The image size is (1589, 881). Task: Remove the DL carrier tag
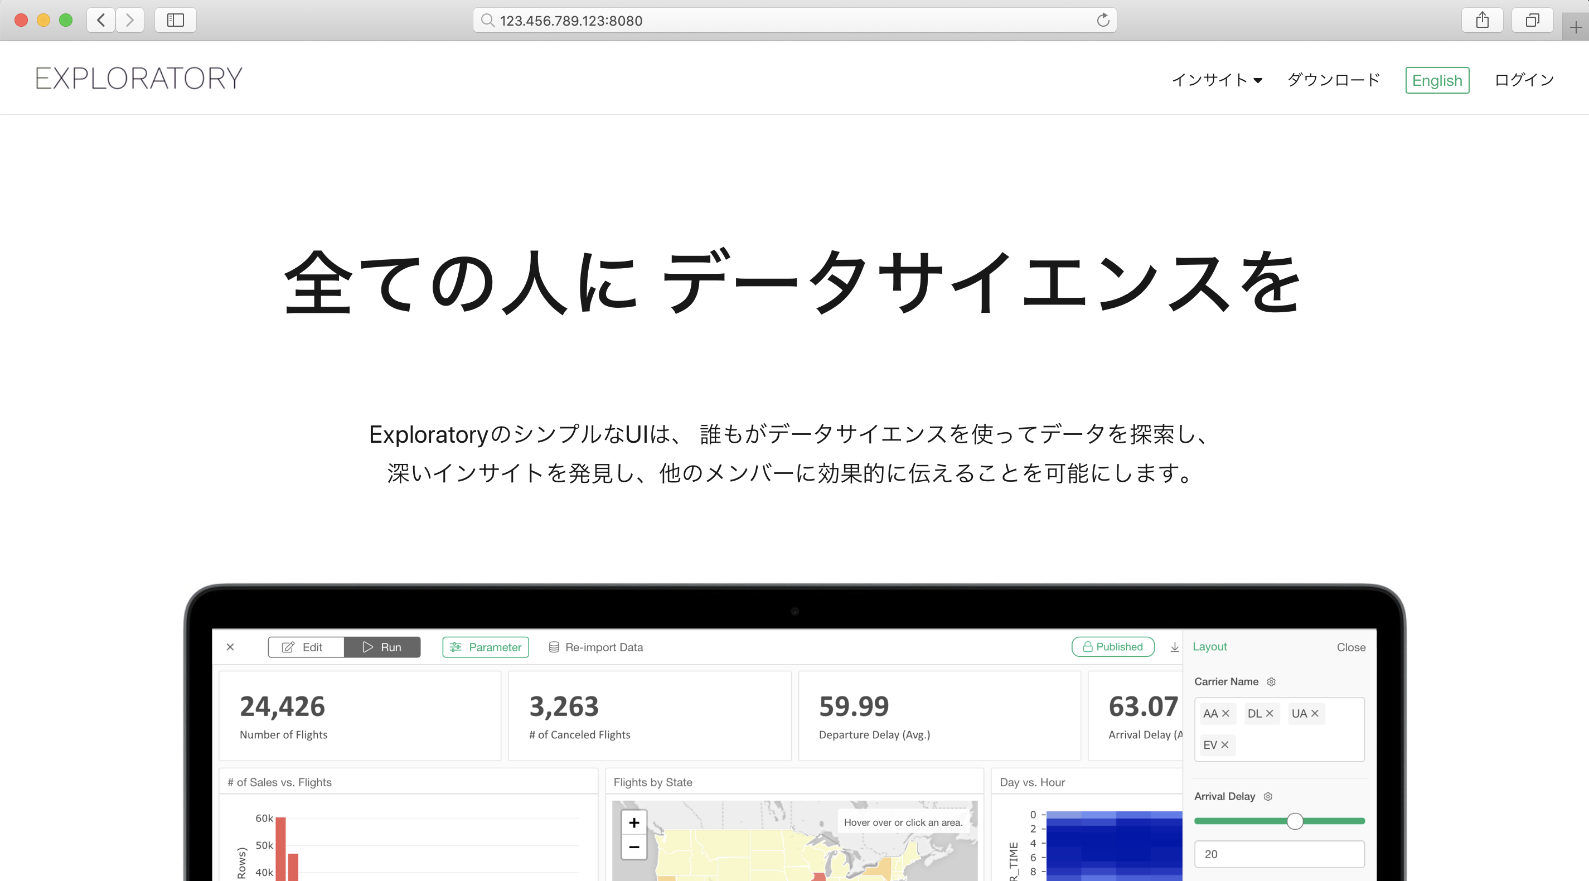coord(1270,713)
